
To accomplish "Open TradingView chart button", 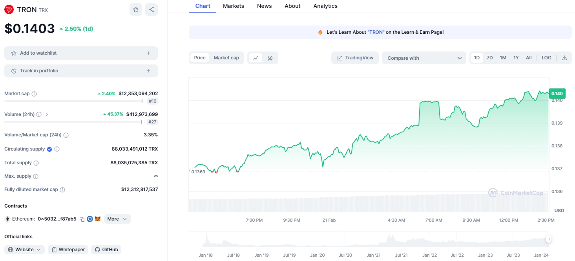I will coord(355,58).
